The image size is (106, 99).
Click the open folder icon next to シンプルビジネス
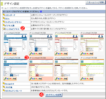click(4, 29)
